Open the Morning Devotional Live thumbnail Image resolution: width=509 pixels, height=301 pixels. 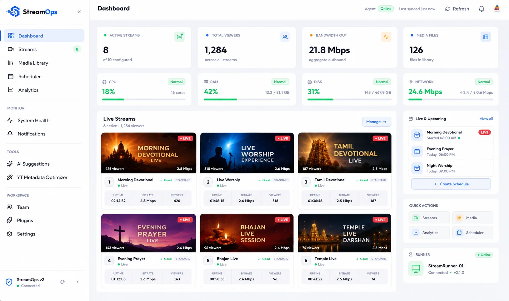(149, 153)
